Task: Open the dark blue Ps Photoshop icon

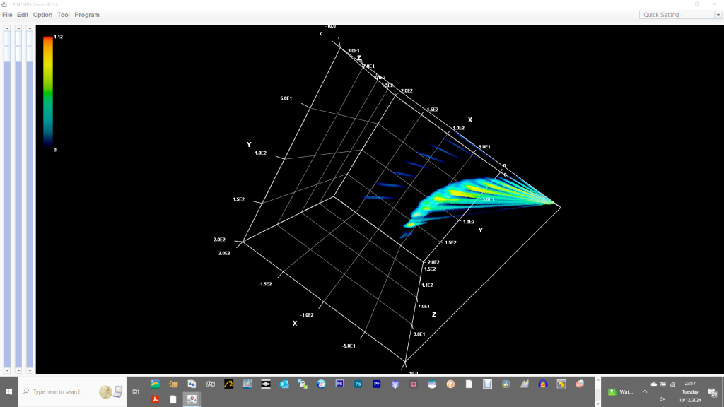Action: pyautogui.click(x=340, y=384)
